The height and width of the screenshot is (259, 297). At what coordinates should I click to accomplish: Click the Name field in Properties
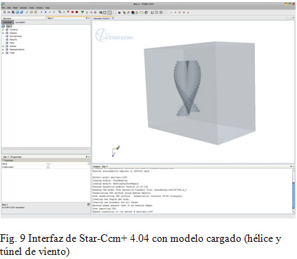coord(67,164)
